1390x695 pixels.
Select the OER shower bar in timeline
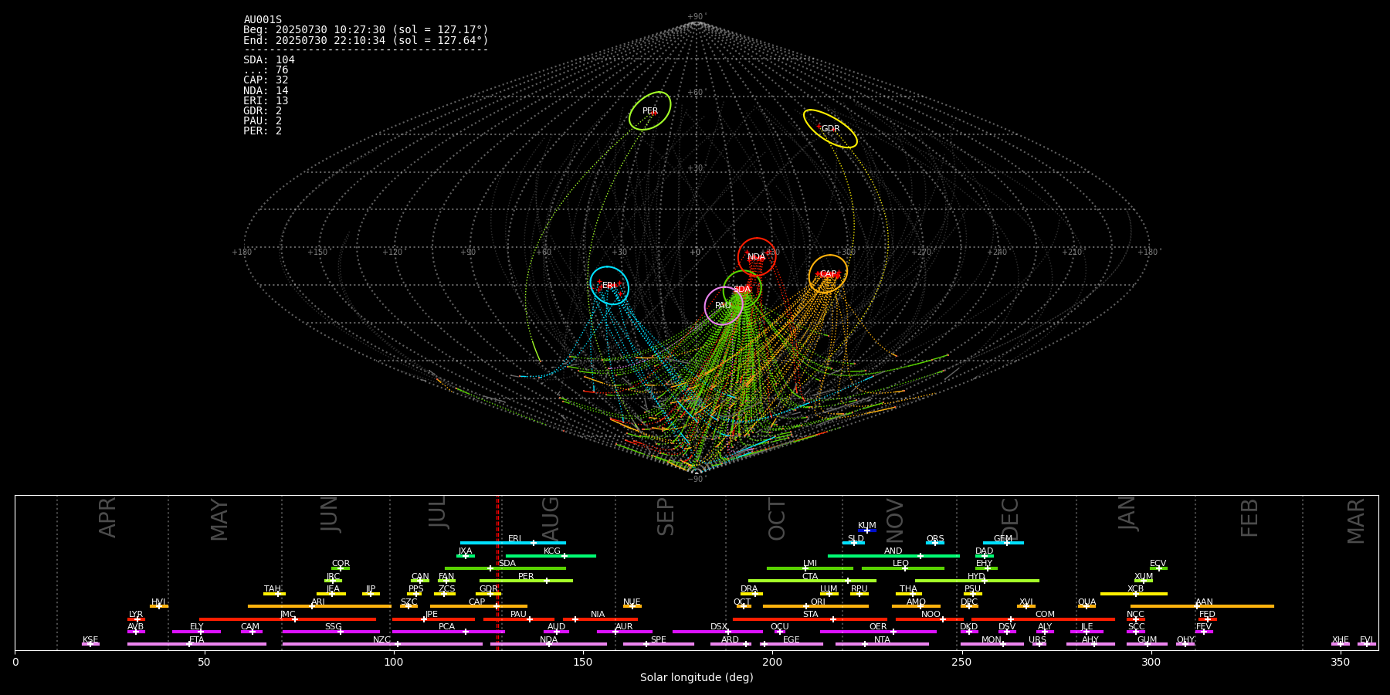click(x=878, y=632)
